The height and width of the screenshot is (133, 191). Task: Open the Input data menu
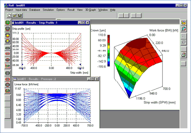pyautogui.click(x=21, y=10)
